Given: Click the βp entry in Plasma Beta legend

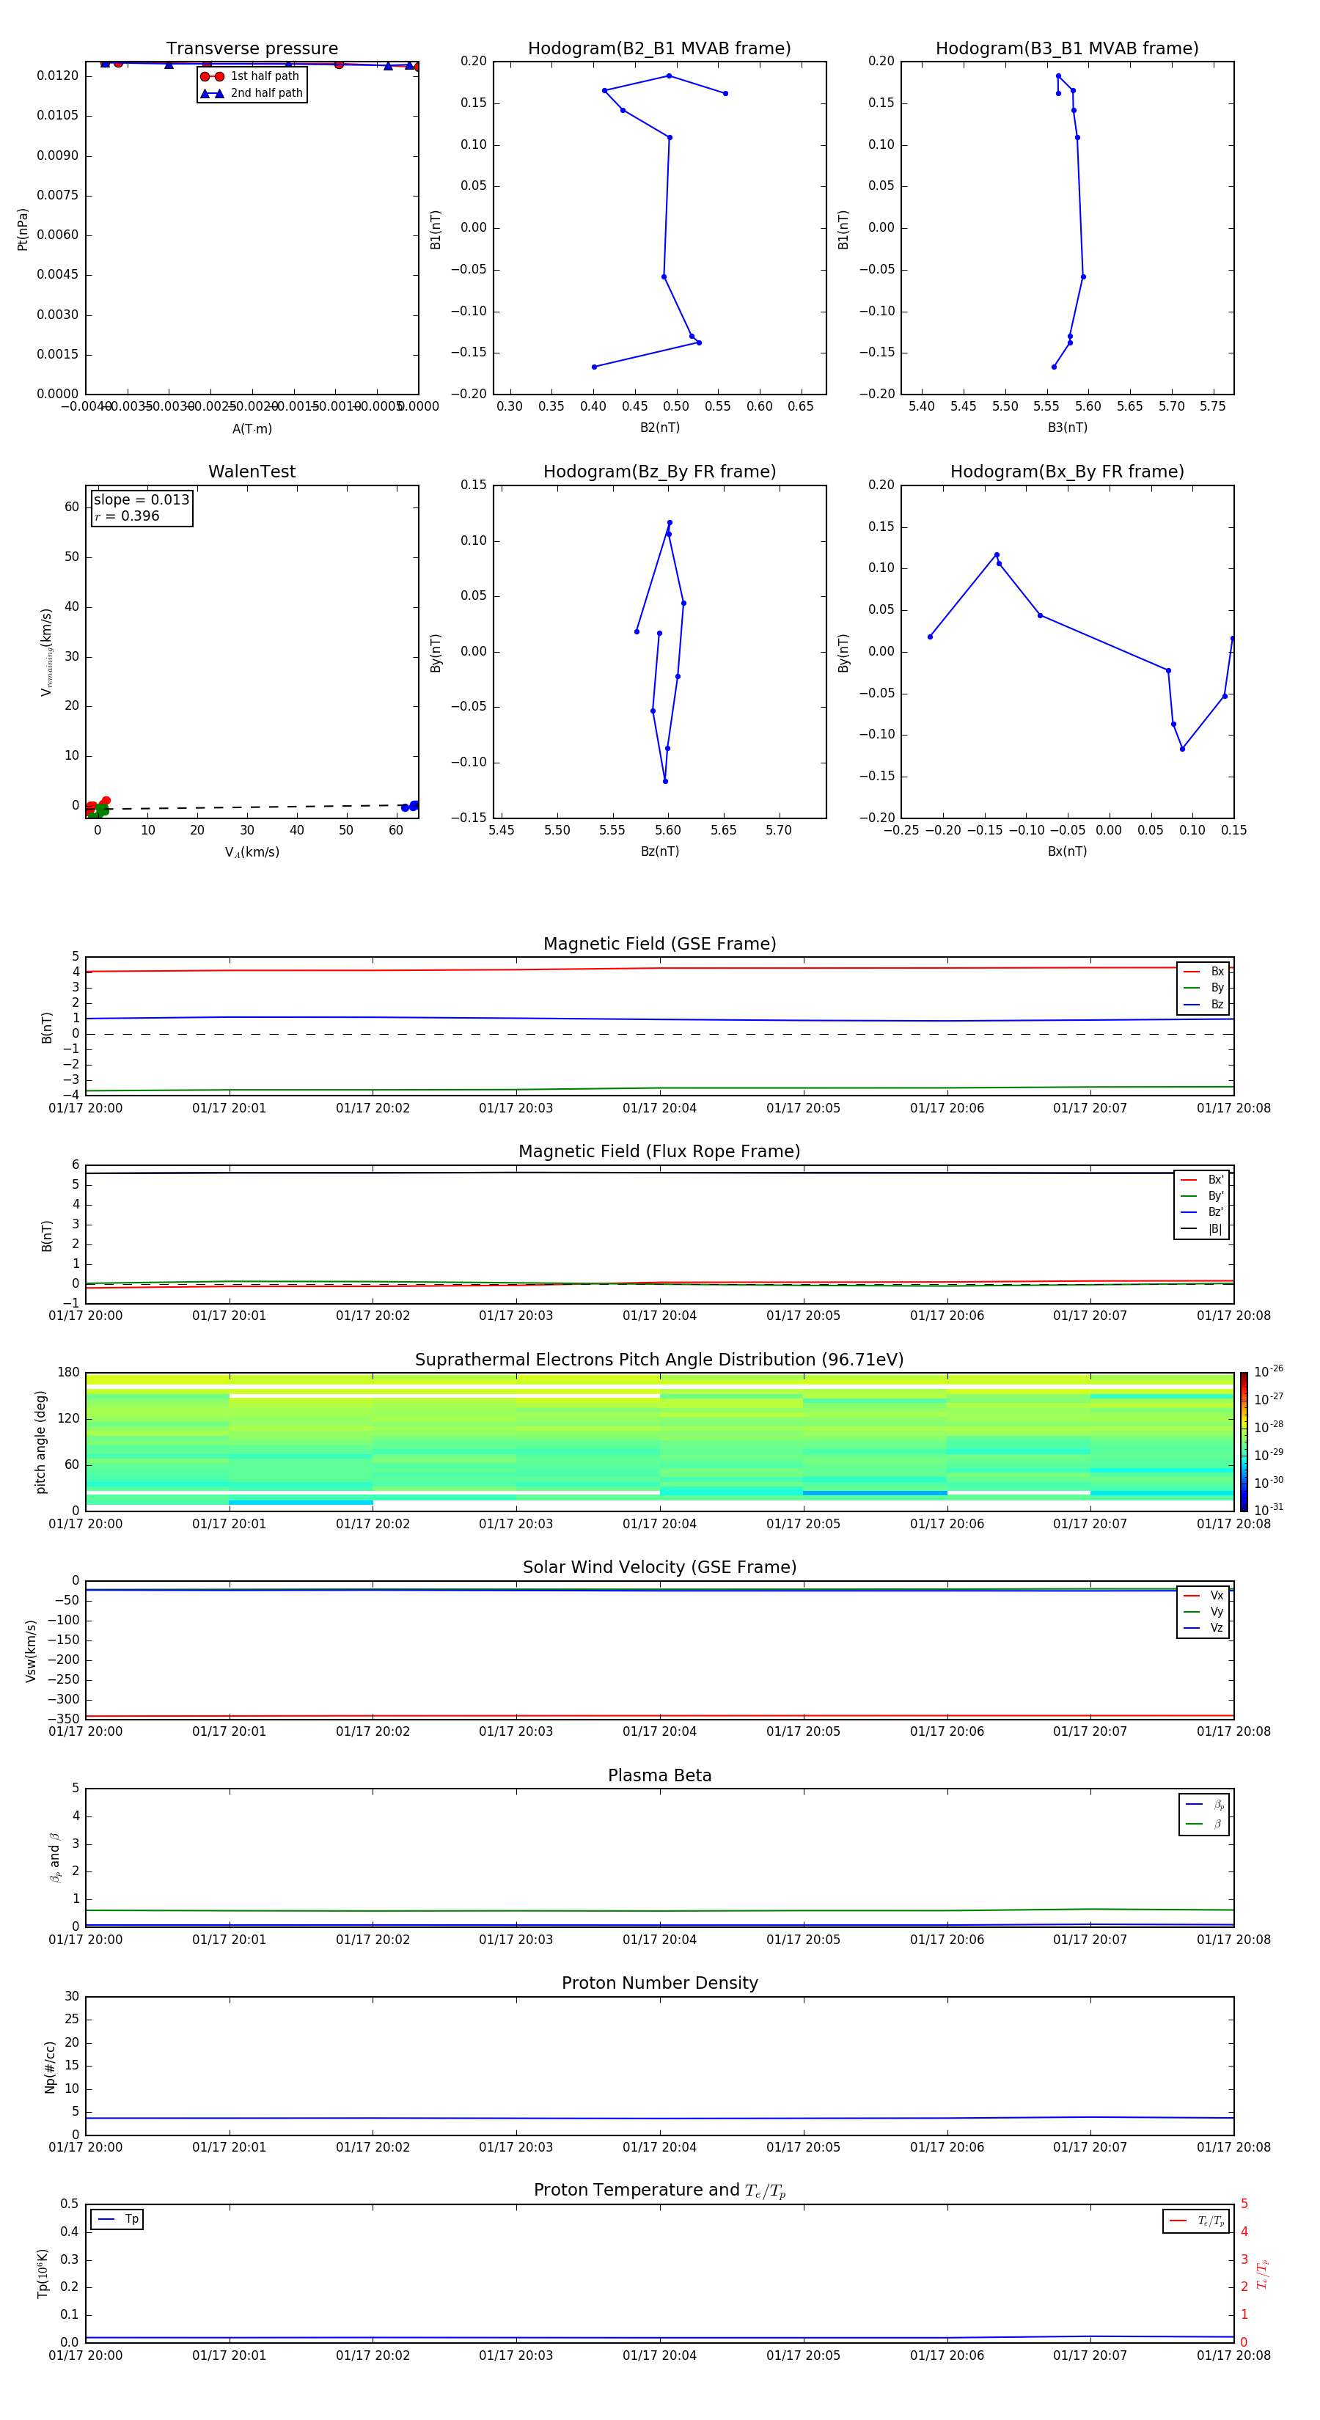Looking at the screenshot, I should click(1204, 1805).
